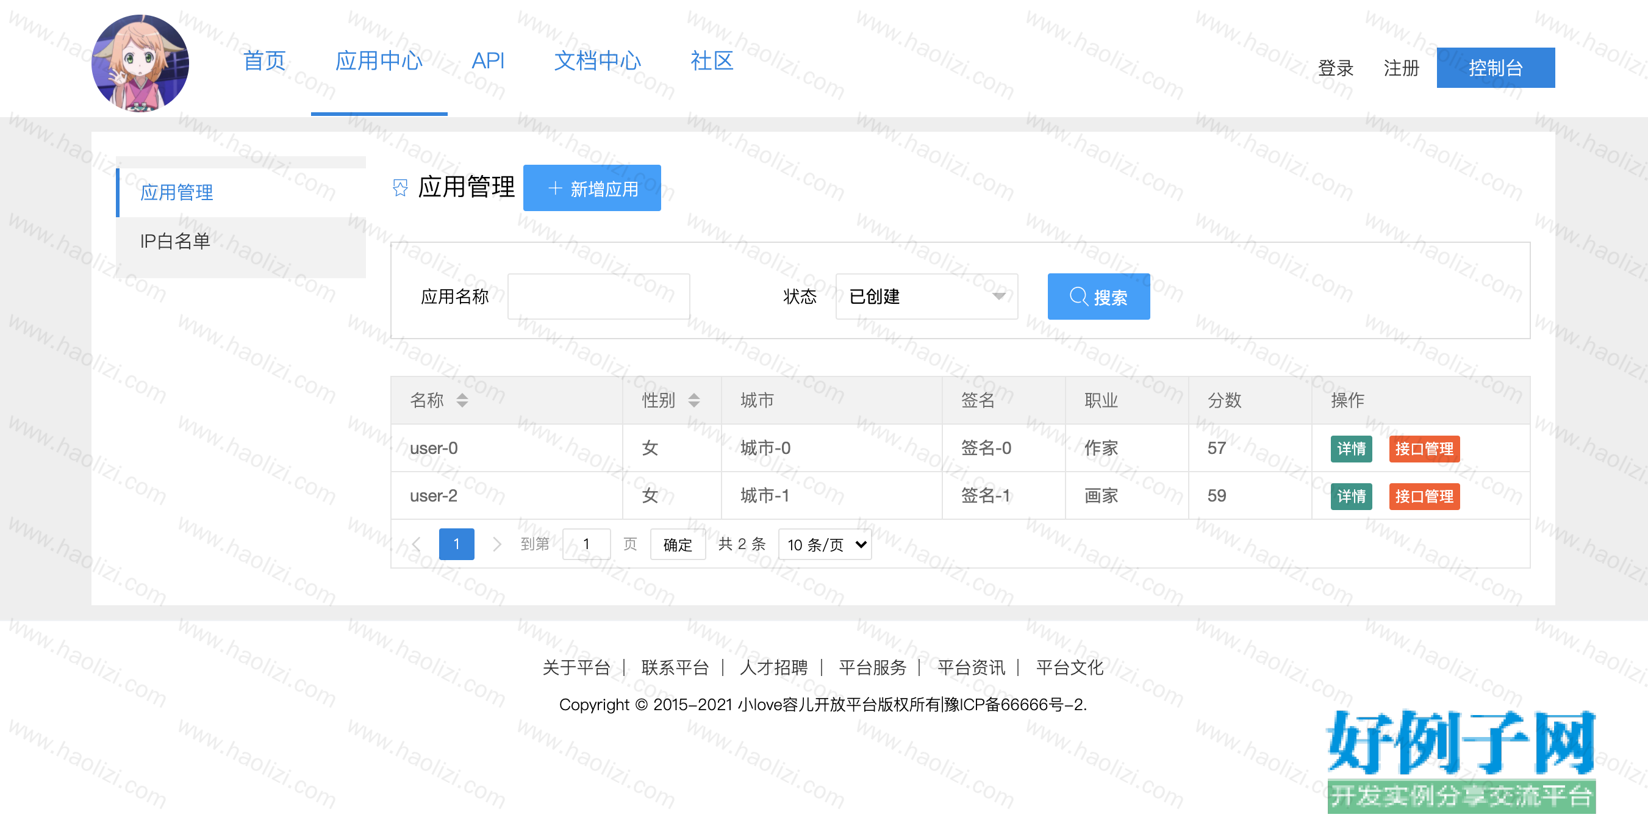
Task: Click the 作家 occupation cell
Action: point(1127,448)
